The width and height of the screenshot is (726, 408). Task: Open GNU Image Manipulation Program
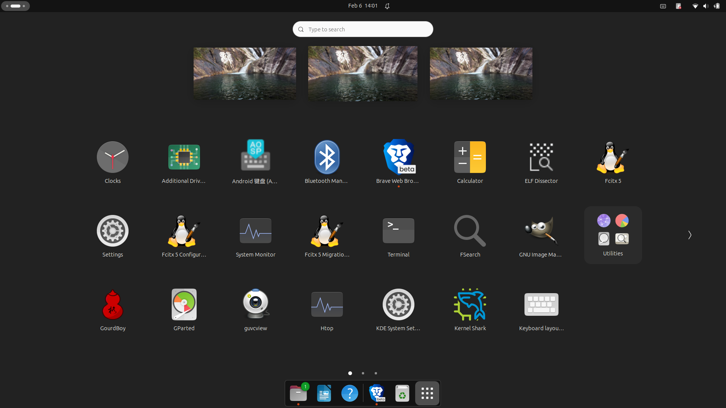541,236
